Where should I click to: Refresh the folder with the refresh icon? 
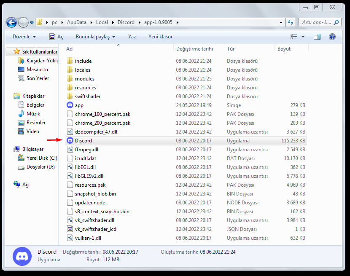coord(291,22)
